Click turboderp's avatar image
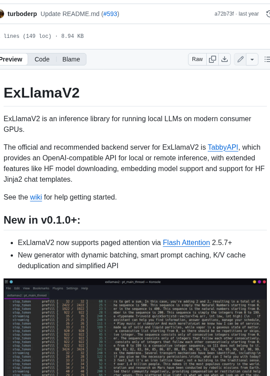 1,14
